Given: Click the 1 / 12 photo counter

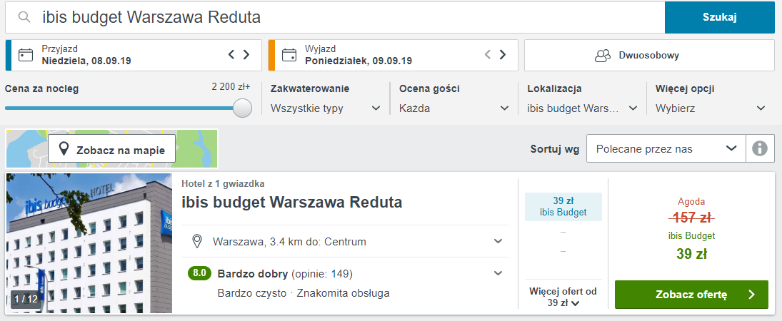Looking at the screenshot, I should [x=26, y=299].
